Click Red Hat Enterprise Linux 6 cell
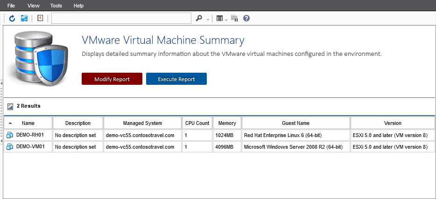This screenshot has height=199, width=436. tap(295, 135)
